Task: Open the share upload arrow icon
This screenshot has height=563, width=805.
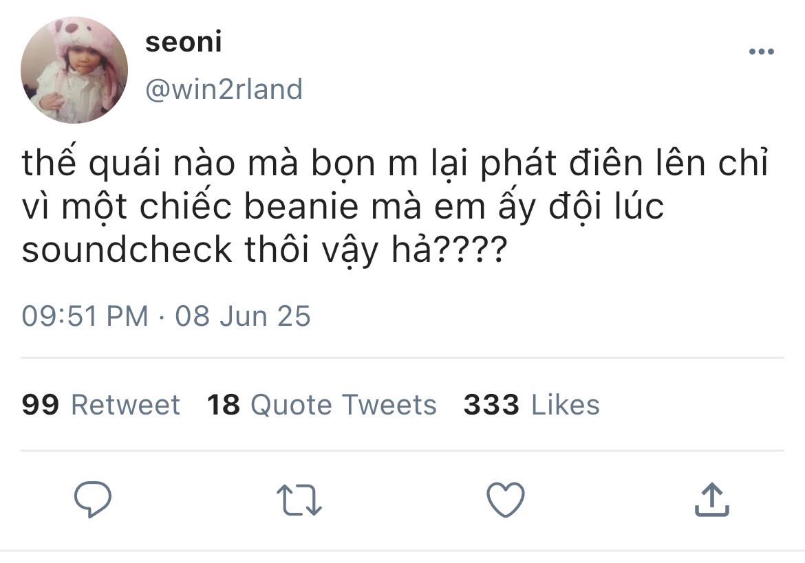Action: [711, 499]
